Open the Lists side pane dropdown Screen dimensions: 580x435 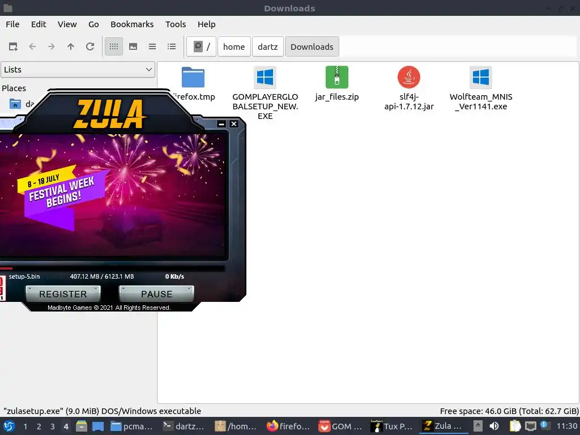click(x=78, y=70)
